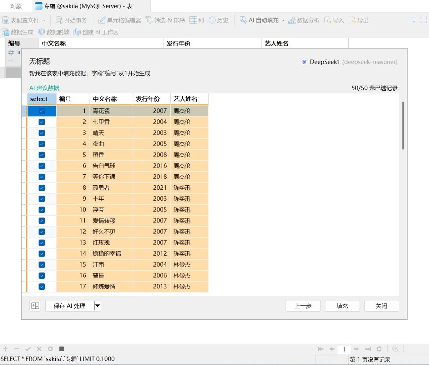The height and width of the screenshot is (365, 429).
Task: Click the DeepSeek1 model selector
Action: pos(349,62)
